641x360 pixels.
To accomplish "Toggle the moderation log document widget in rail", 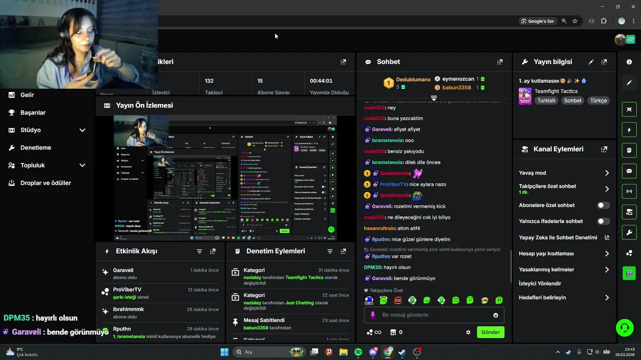I will coord(629,150).
